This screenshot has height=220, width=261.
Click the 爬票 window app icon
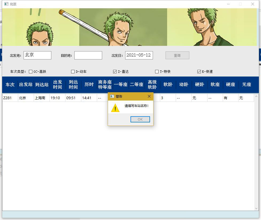6,4
